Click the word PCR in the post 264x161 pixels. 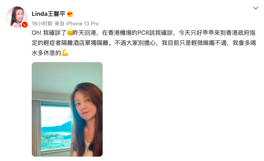[x=143, y=33]
